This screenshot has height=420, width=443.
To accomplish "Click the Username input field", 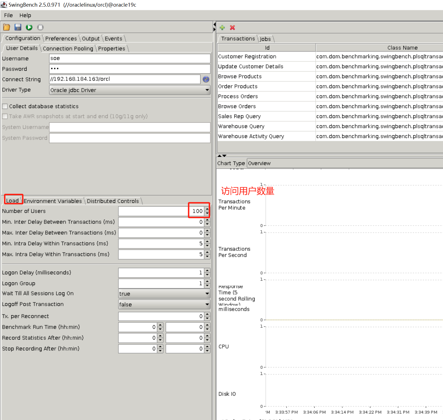I will tap(130, 58).
